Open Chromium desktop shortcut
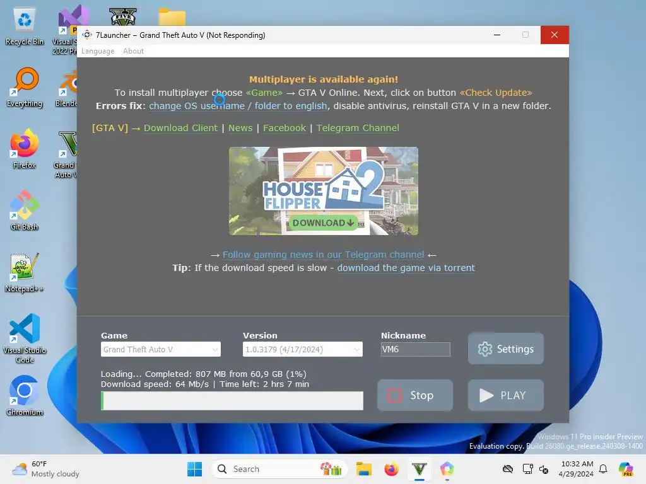Image resolution: width=646 pixels, height=484 pixels. point(25,396)
